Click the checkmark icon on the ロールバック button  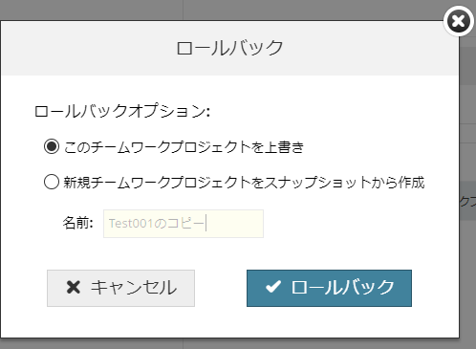coord(273,287)
